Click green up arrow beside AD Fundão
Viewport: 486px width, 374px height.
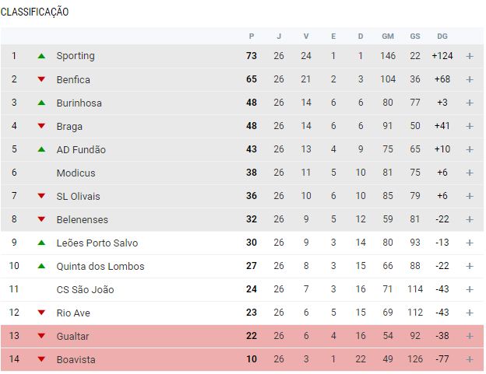pos(41,149)
